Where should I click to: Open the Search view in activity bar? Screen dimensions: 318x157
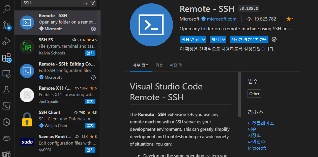coord(6,9)
